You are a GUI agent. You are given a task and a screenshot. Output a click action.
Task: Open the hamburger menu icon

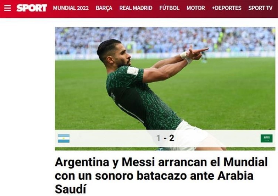click(x=7, y=8)
